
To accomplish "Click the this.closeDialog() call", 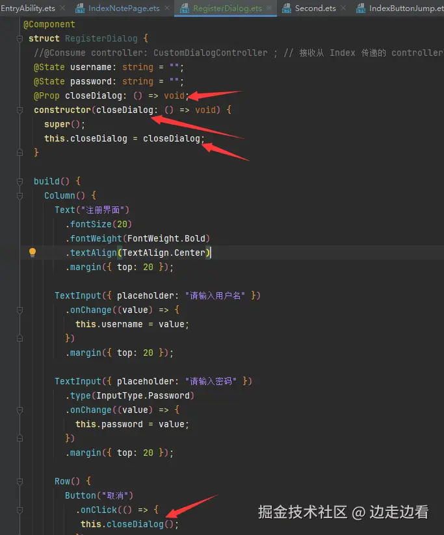I will tap(129, 525).
